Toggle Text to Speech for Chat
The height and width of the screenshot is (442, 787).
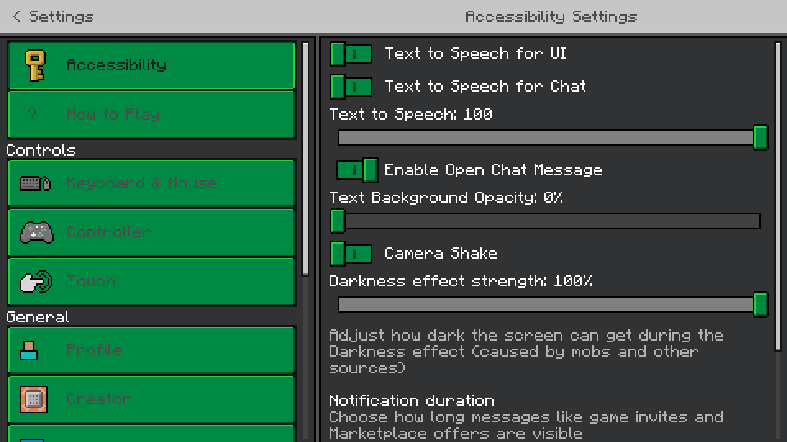pos(351,86)
